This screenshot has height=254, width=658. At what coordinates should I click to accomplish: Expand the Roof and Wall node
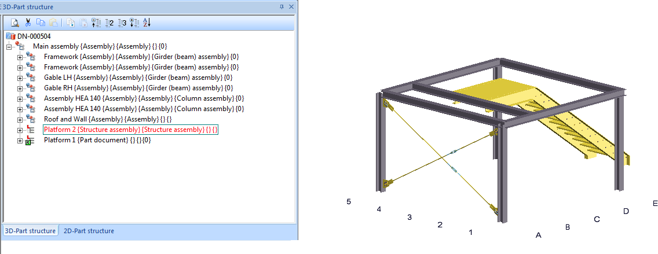click(x=20, y=120)
